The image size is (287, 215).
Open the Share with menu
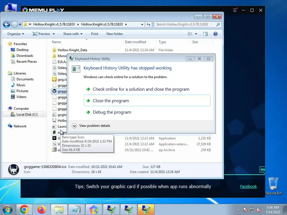pos(73,34)
